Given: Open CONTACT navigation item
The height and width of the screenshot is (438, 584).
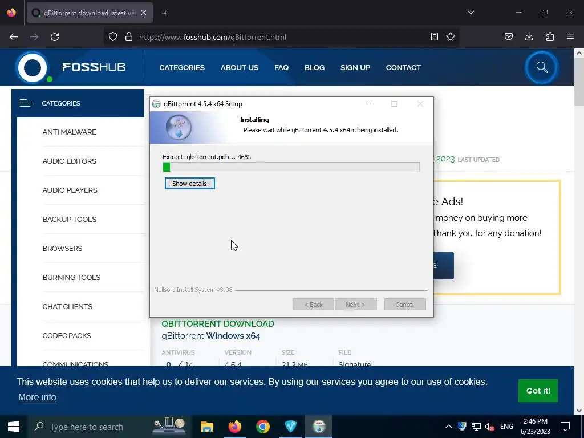Looking at the screenshot, I should (x=403, y=67).
